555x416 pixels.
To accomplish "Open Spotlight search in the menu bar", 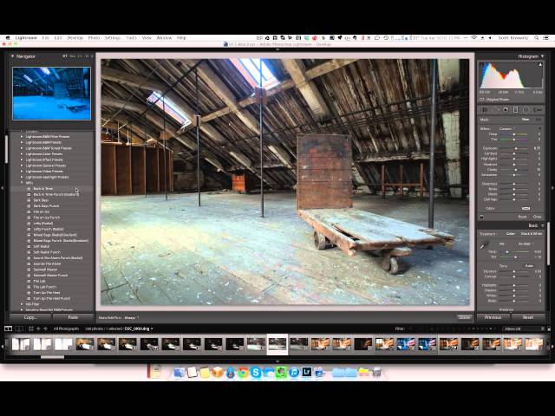I will (x=537, y=37).
